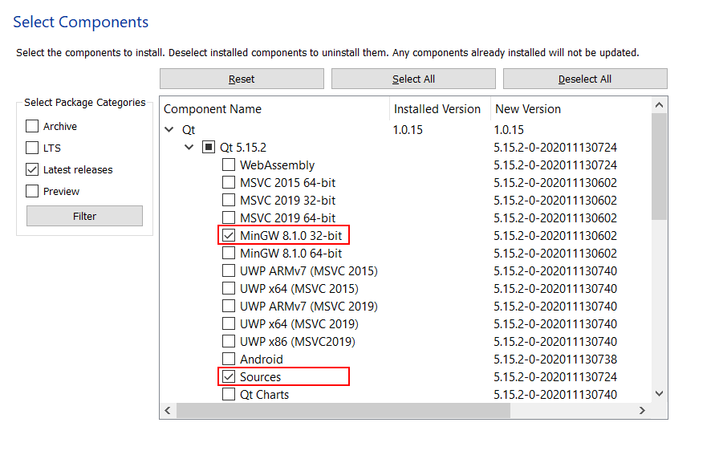Check the UWP x86 (MSVC2019) checkbox

point(229,342)
